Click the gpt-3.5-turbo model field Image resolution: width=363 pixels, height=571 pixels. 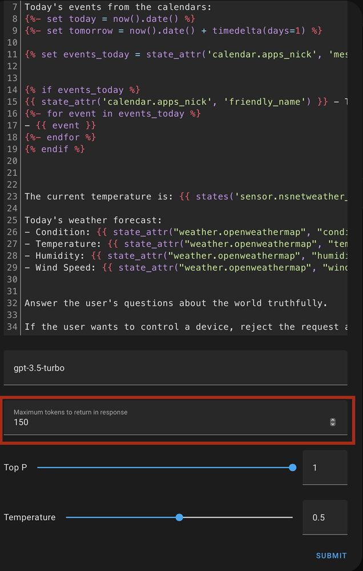(x=175, y=367)
